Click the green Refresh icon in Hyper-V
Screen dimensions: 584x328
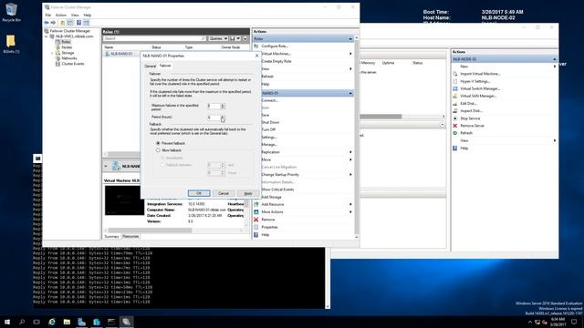[454, 133]
